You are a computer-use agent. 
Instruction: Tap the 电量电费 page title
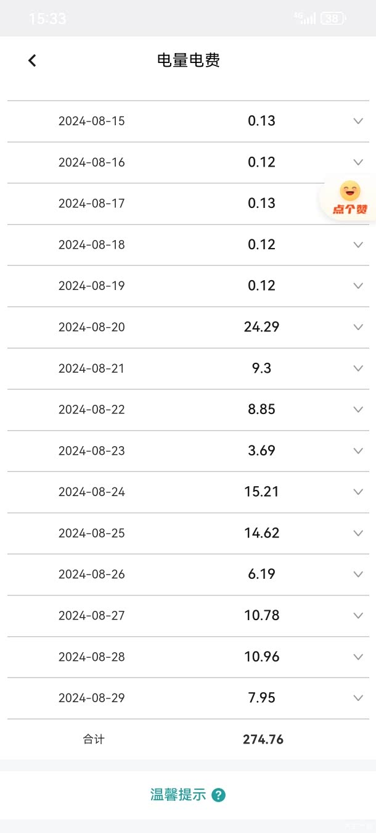click(189, 60)
